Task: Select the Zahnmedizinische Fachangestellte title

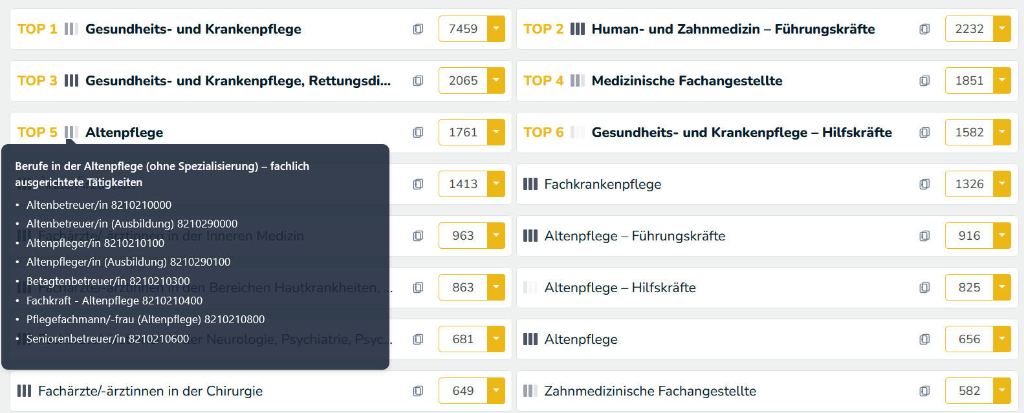Action: pyautogui.click(x=650, y=391)
